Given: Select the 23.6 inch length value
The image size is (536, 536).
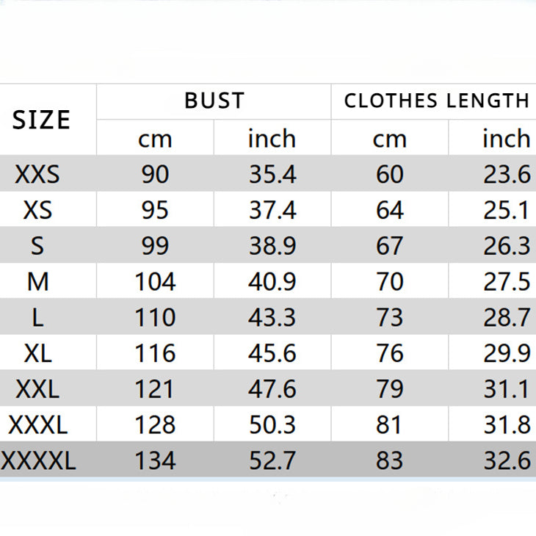Looking at the screenshot, I should click(x=506, y=174).
